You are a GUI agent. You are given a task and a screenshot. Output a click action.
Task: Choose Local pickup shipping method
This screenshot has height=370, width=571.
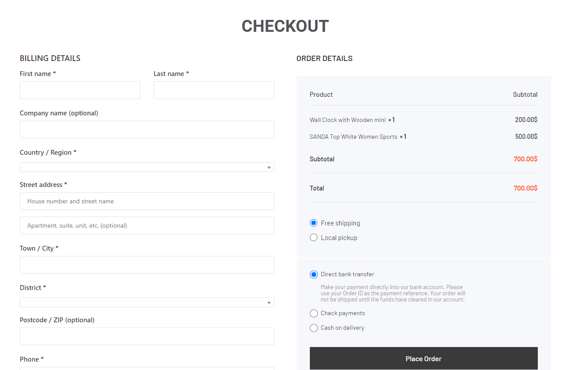pos(314,238)
